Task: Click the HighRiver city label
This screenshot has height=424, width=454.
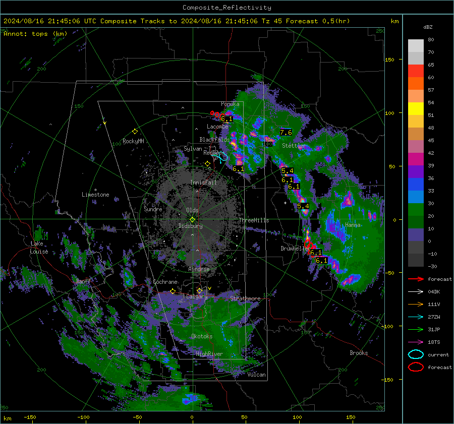Action: (209, 354)
